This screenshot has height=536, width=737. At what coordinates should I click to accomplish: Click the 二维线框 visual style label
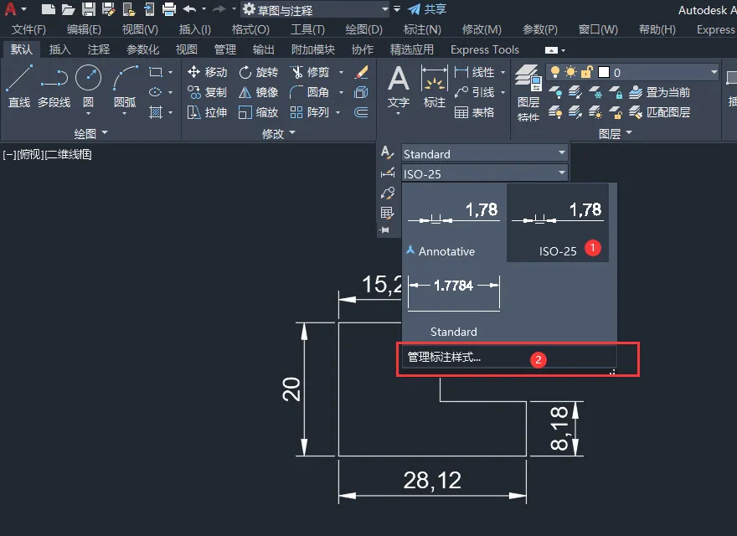click(68, 154)
